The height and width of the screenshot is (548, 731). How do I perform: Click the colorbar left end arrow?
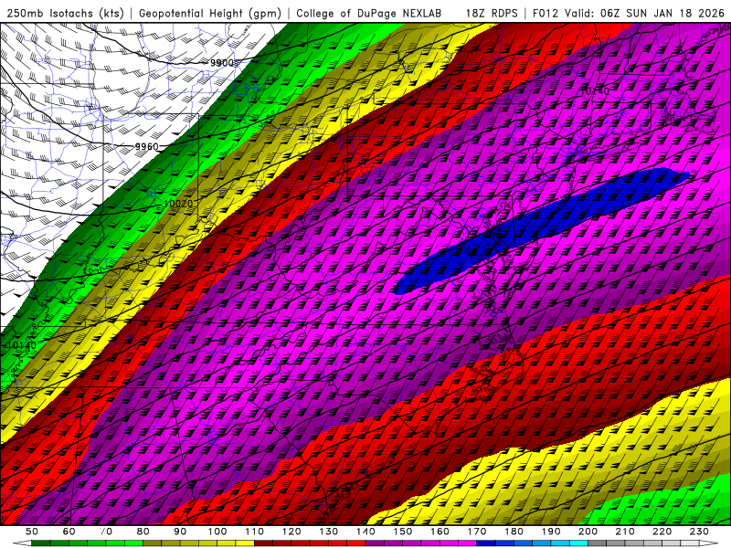(22, 543)
